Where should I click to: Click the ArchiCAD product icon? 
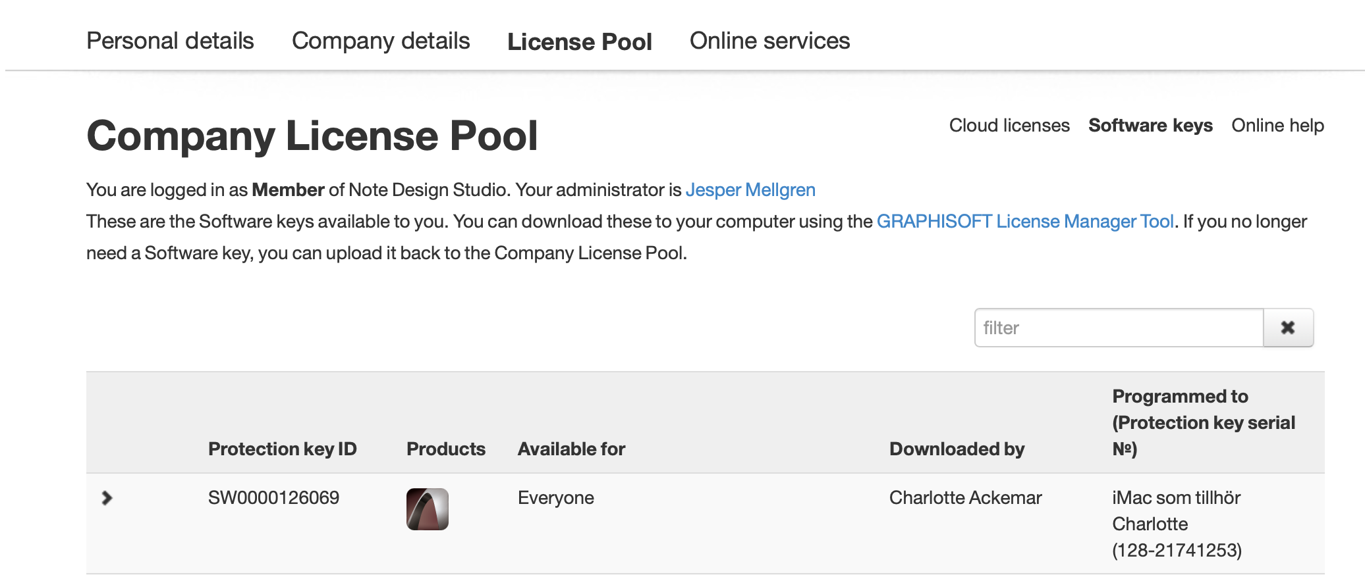coord(427,509)
